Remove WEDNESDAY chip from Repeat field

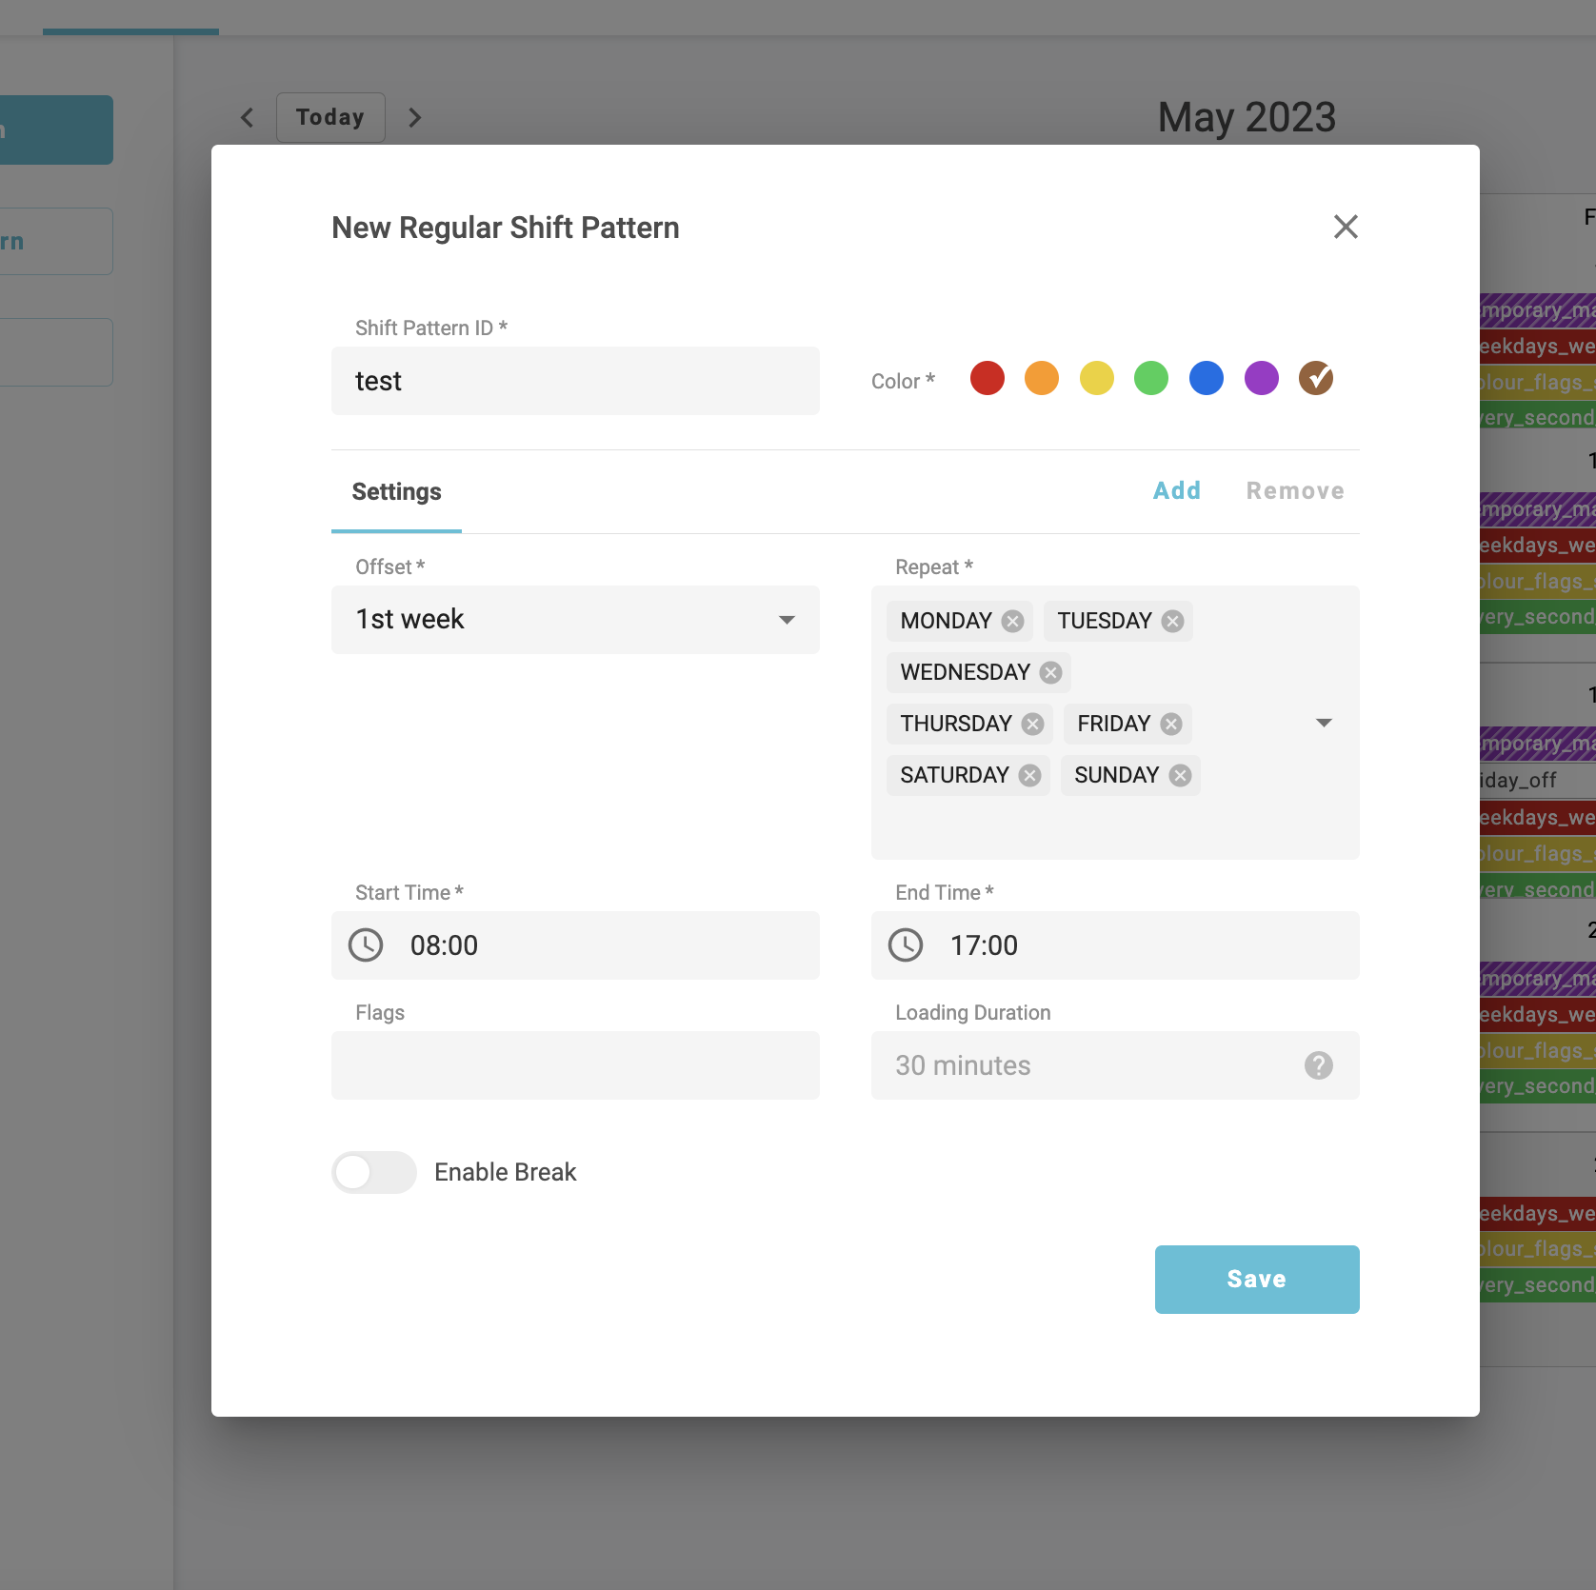click(1050, 673)
